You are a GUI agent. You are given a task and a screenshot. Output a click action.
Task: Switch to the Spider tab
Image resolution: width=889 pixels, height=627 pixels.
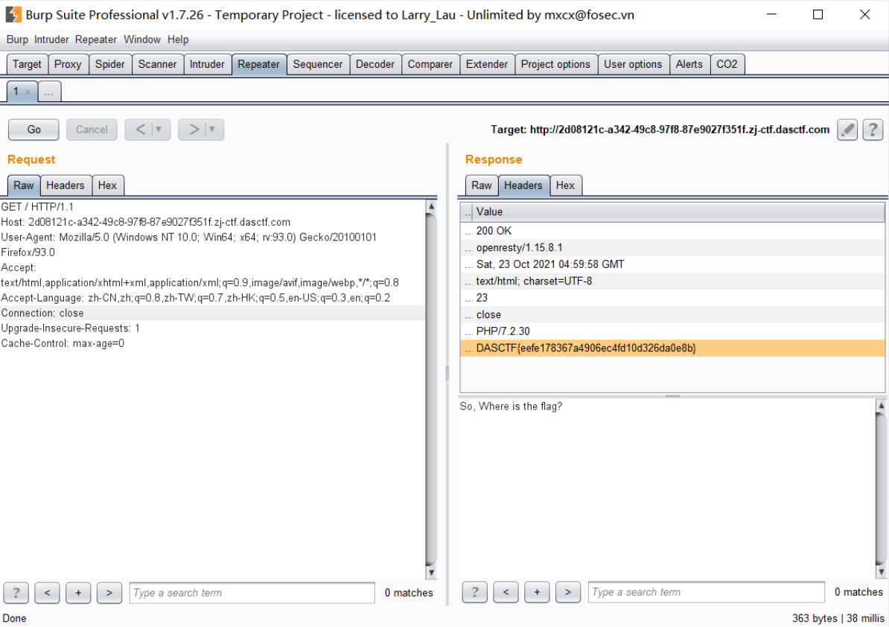click(110, 65)
